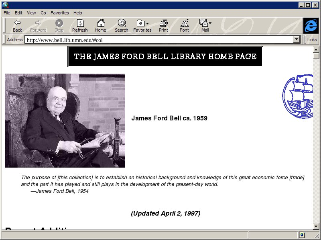Select the Go menu

pos(43,13)
